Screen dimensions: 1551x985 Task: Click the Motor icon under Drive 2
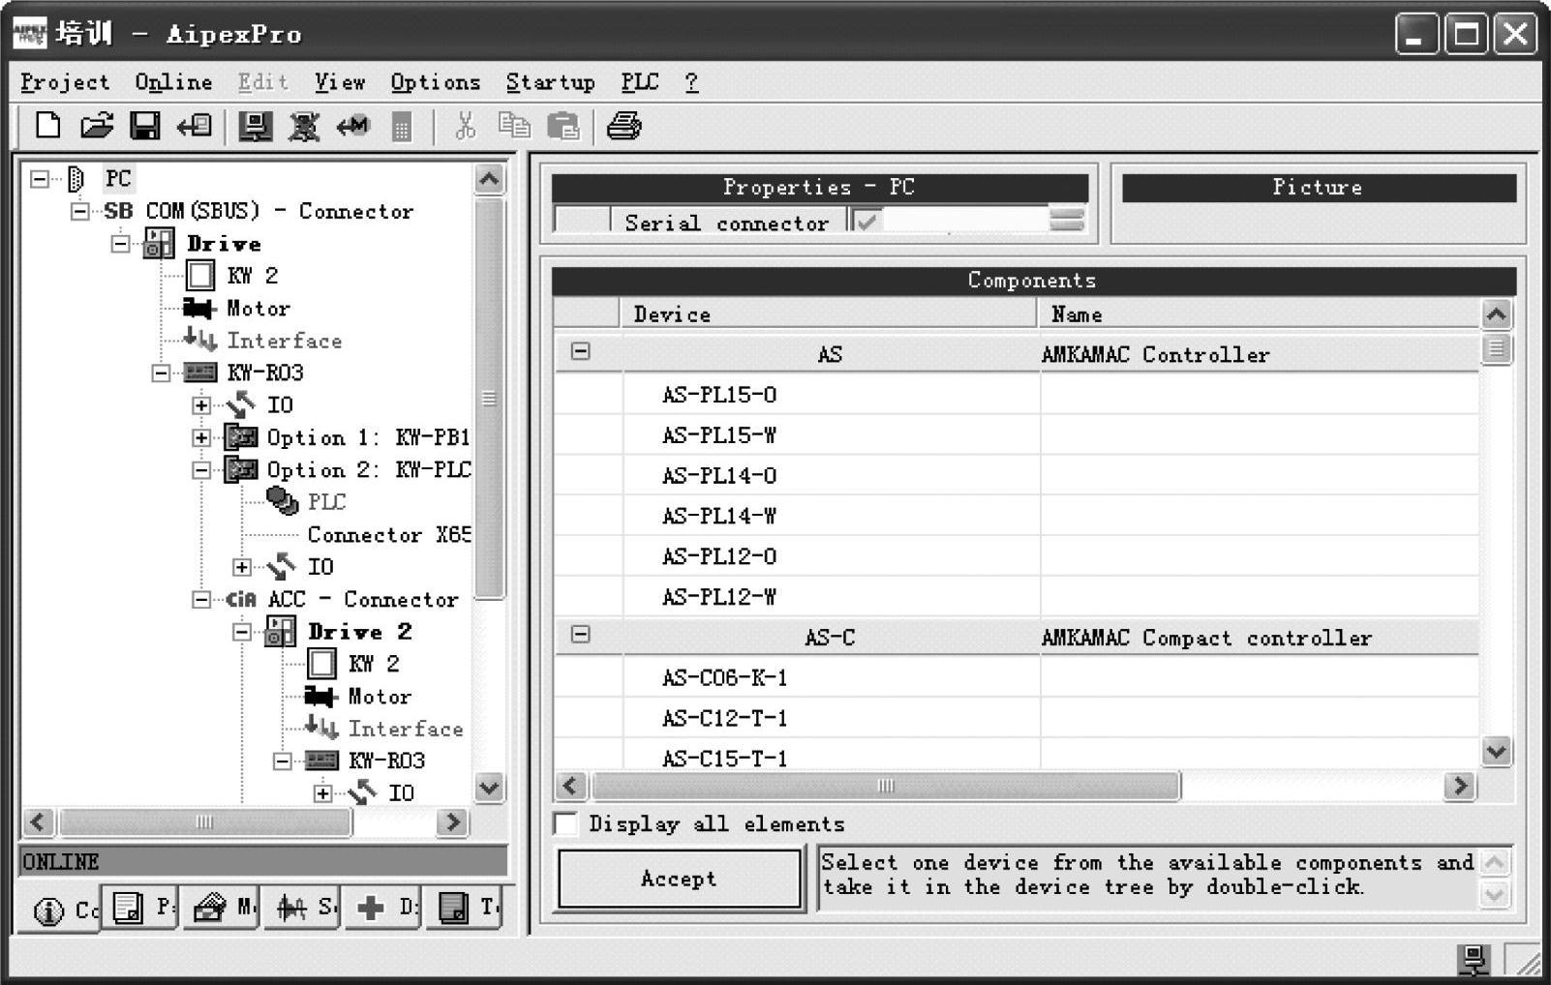(319, 696)
